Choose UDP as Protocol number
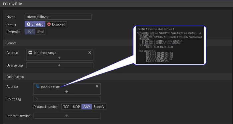 (x=76, y=107)
